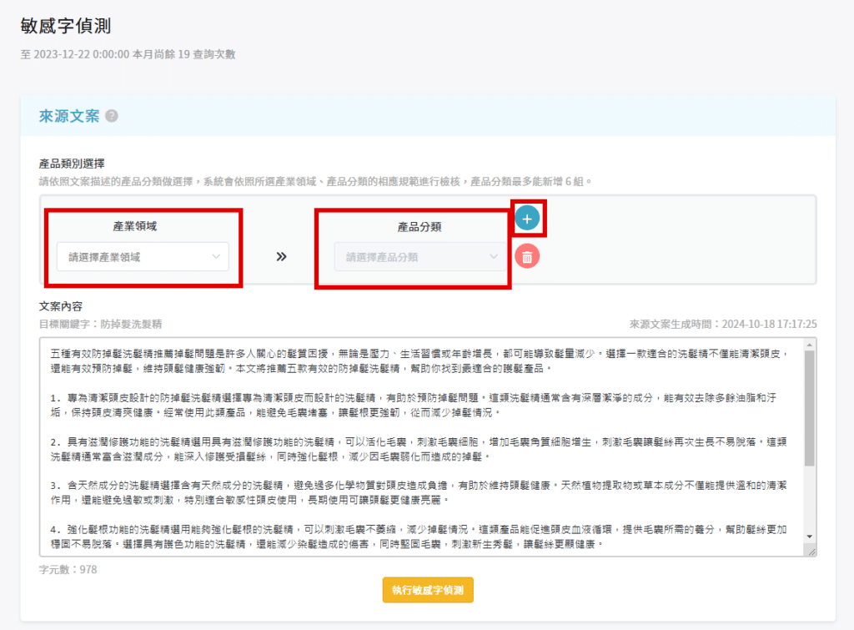854x630 pixels.
Task: Click the 目標關鍵字 防掉髮洗髮精 text
Action: 101,324
